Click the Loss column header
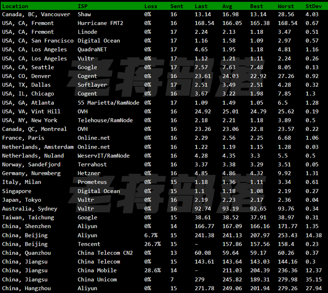Image resolution: width=328 pixels, height=293 pixels. [150, 6]
